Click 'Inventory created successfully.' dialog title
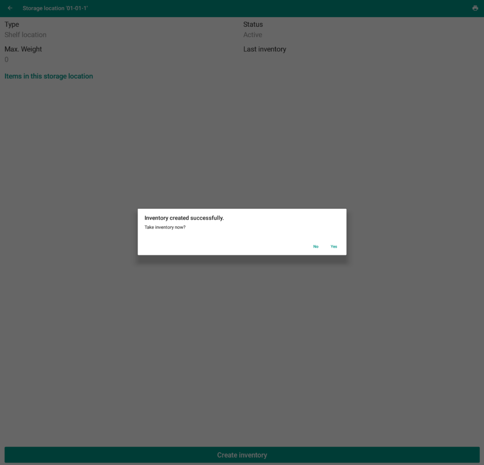This screenshot has height=465, width=484. [x=184, y=218]
